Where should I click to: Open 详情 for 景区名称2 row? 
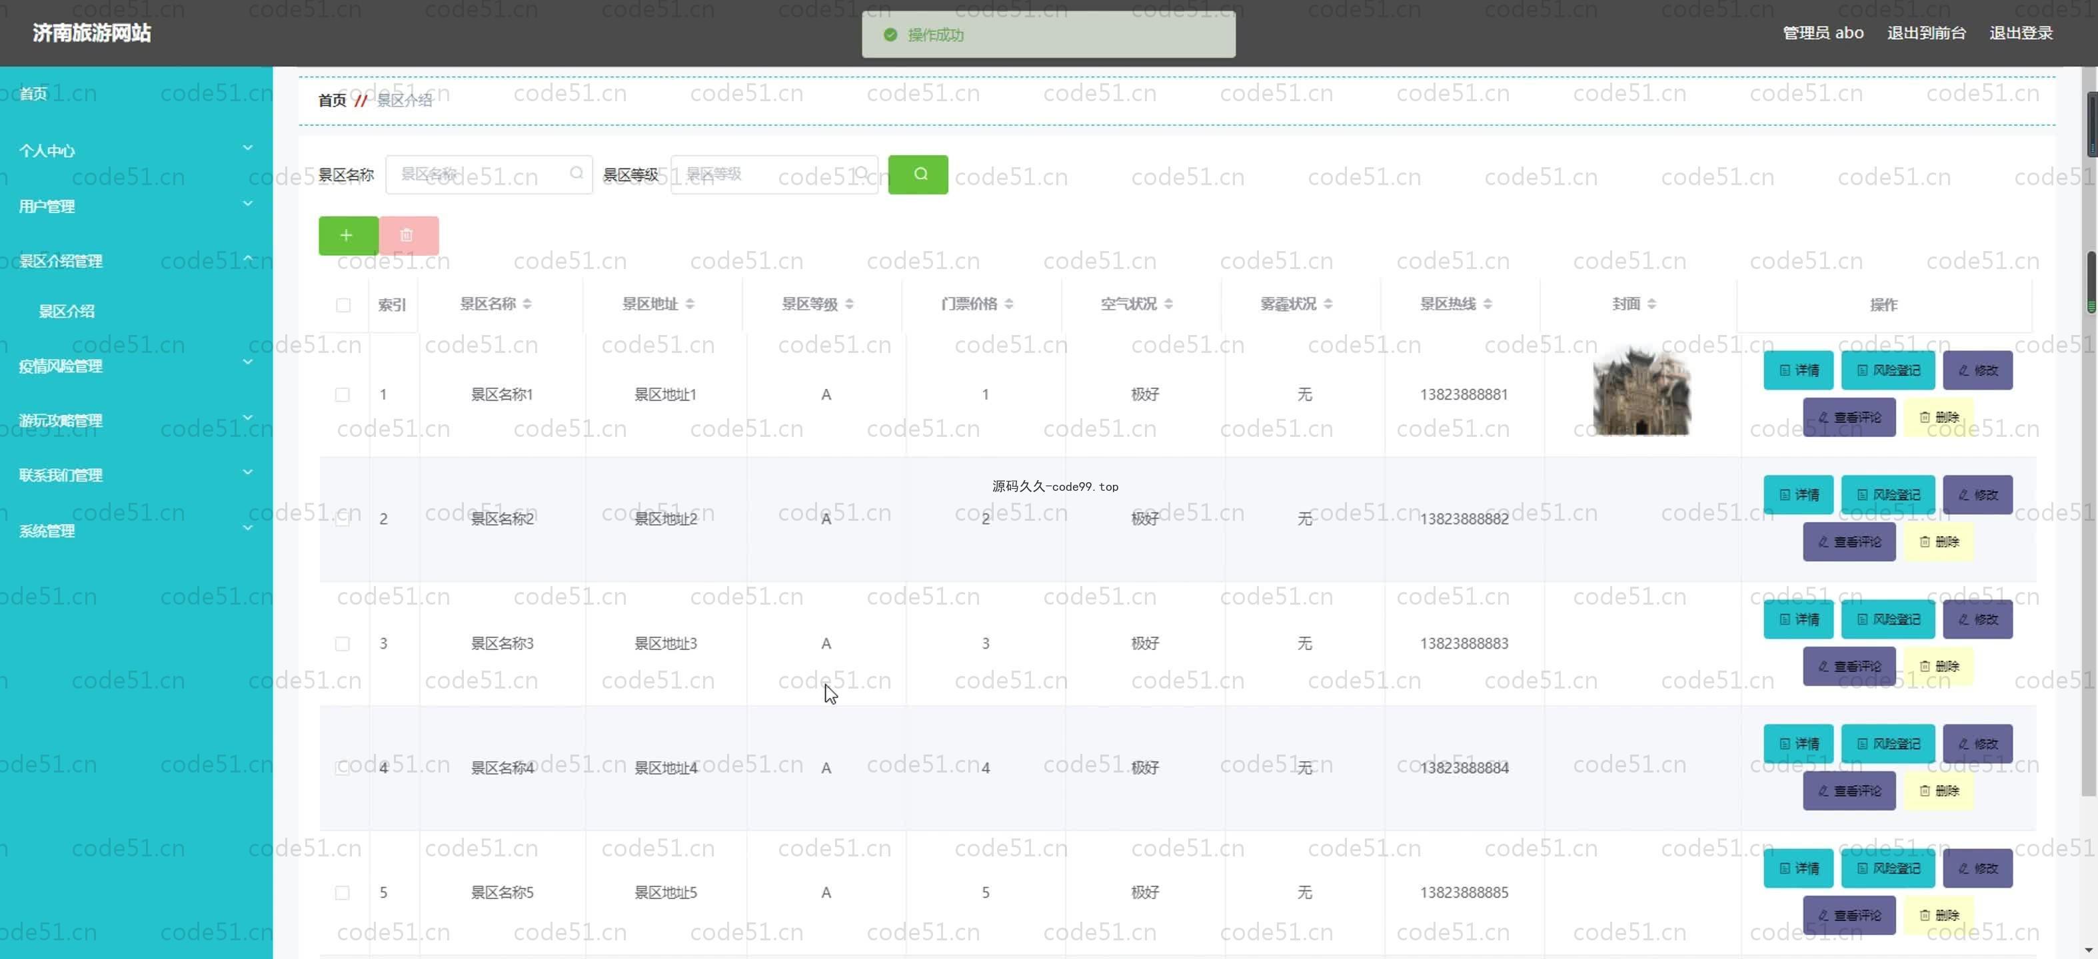click(x=1798, y=495)
